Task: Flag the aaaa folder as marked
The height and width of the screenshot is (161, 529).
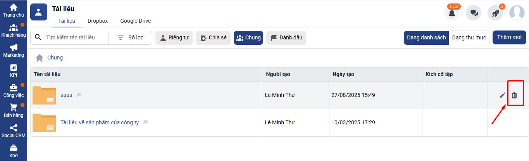Action: (x=79, y=95)
